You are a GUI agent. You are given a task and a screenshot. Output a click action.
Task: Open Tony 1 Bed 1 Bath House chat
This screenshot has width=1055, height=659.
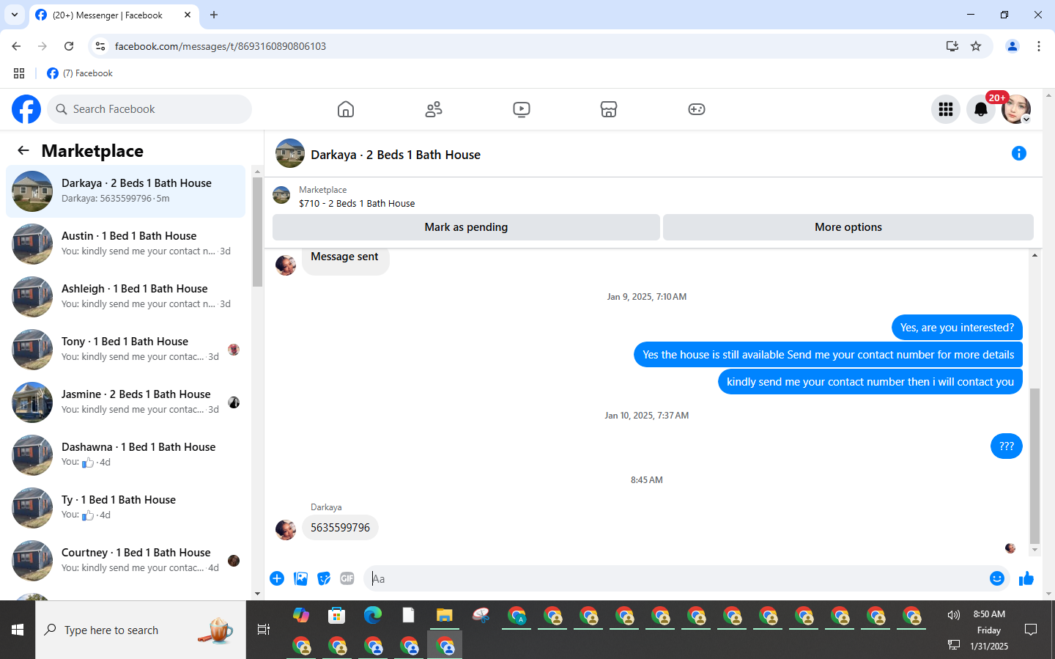[x=126, y=350]
